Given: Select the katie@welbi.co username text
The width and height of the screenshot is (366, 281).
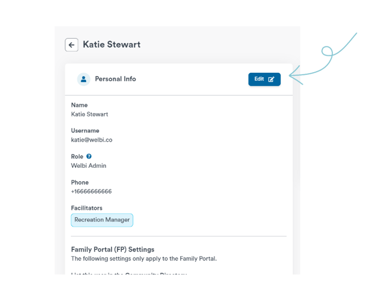Looking at the screenshot, I should [x=92, y=140].
